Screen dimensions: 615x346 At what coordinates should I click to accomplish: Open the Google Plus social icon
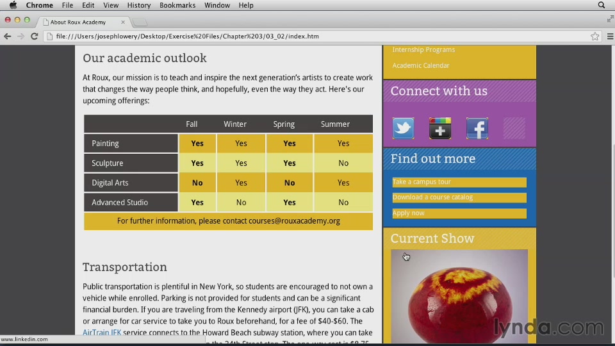point(440,128)
